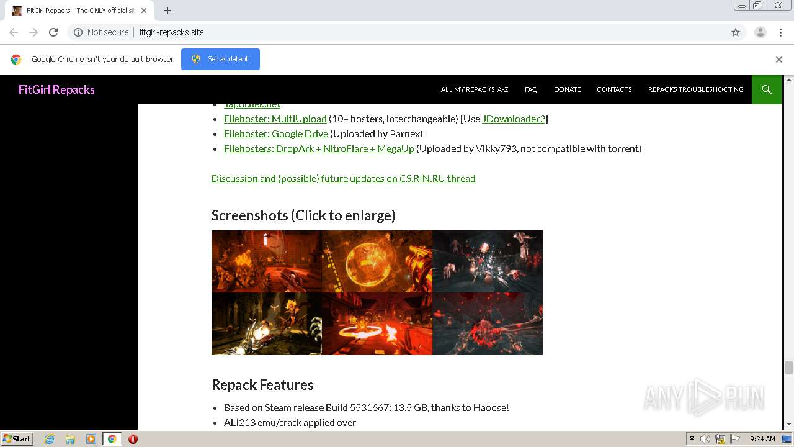Viewport: 794px width, 447px height.
Task: Enlarge the top-right dark combat screenshot
Action: pos(488,261)
